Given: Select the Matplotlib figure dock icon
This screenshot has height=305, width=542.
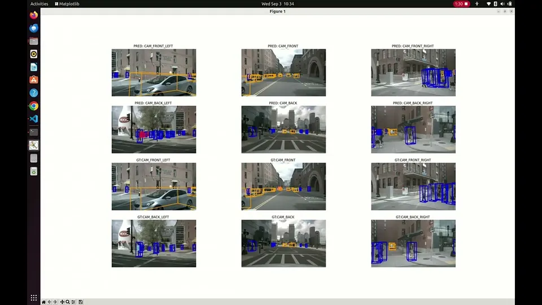Looking at the screenshot, I should [x=33, y=145].
